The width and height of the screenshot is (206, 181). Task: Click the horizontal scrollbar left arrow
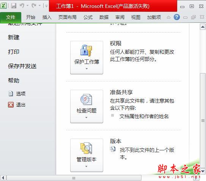3,178
